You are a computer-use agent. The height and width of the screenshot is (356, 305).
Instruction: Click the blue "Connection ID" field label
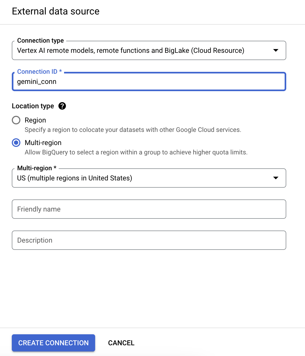point(37,72)
